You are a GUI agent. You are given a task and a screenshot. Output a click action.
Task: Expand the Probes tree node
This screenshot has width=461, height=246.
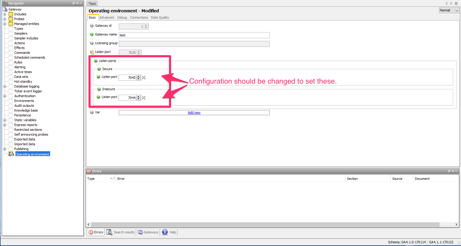pos(5,19)
